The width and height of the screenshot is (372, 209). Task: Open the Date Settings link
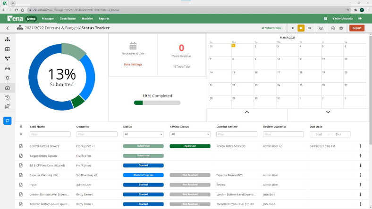click(x=133, y=64)
